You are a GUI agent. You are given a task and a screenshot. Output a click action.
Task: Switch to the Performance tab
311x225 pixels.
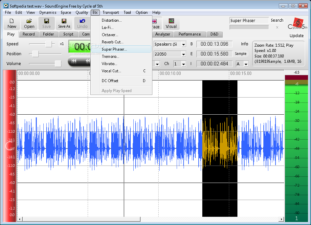coord(189,34)
